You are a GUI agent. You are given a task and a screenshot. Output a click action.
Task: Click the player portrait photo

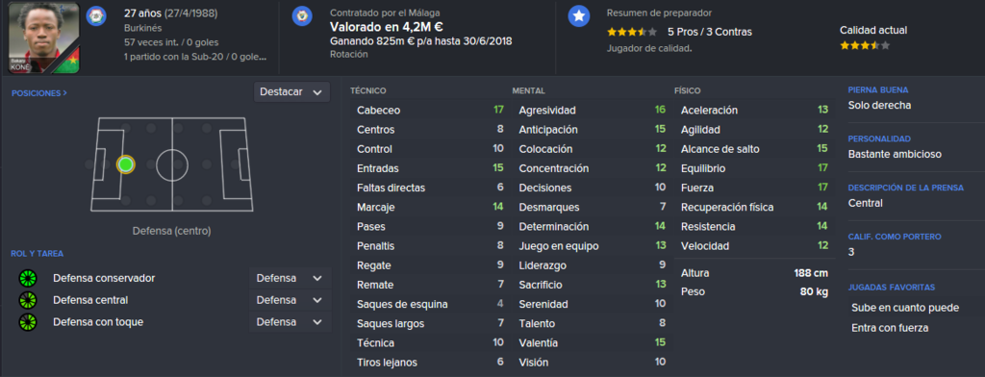tap(44, 38)
